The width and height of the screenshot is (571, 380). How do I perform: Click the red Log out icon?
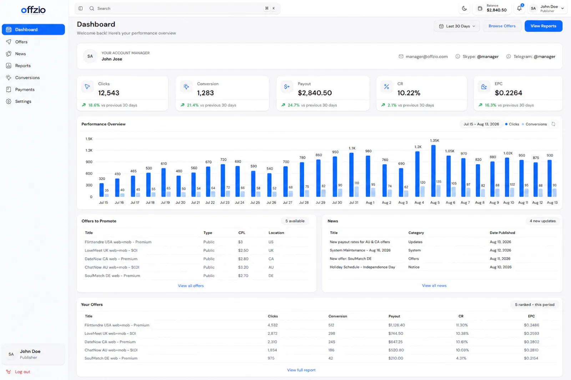(x=9, y=372)
